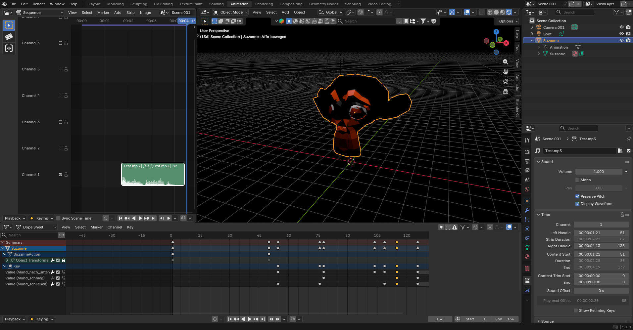Enable the Channel 6 checkbox in the sequencer
633x330 pixels.
(61, 43)
